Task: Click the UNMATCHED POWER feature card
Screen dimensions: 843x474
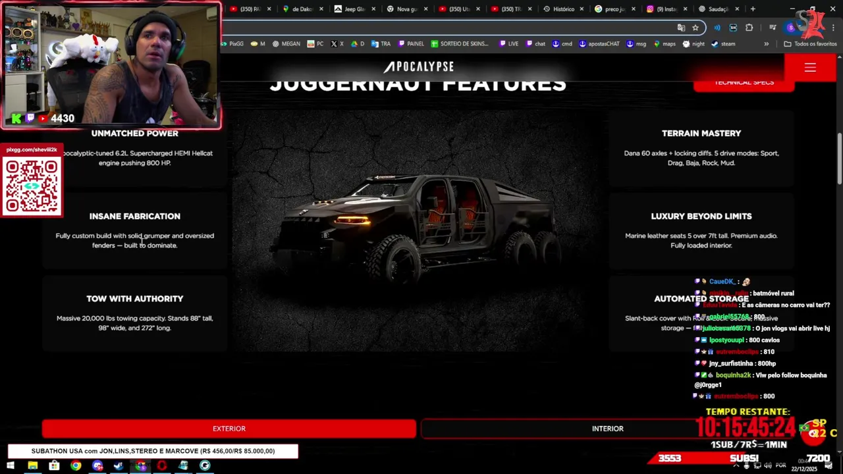Action: click(x=135, y=148)
